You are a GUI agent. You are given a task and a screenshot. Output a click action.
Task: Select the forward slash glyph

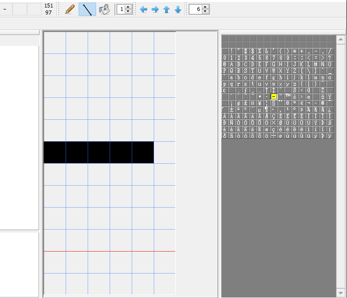[330, 51]
